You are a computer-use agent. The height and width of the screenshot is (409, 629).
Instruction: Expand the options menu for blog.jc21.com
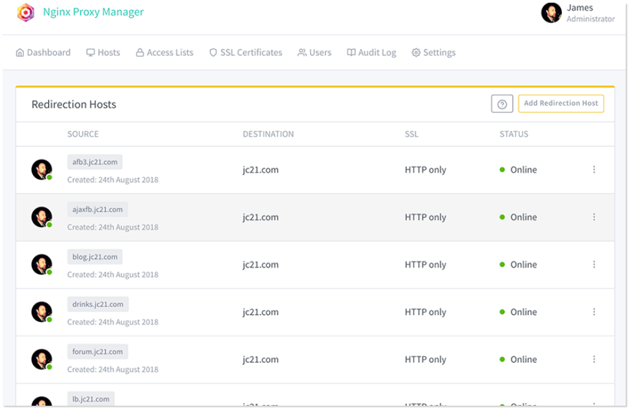pos(593,265)
